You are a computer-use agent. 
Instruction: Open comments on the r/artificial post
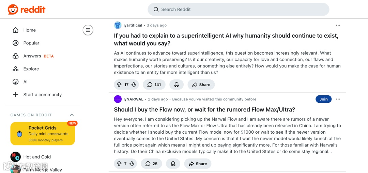pyautogui.click(x=154, y=84)
